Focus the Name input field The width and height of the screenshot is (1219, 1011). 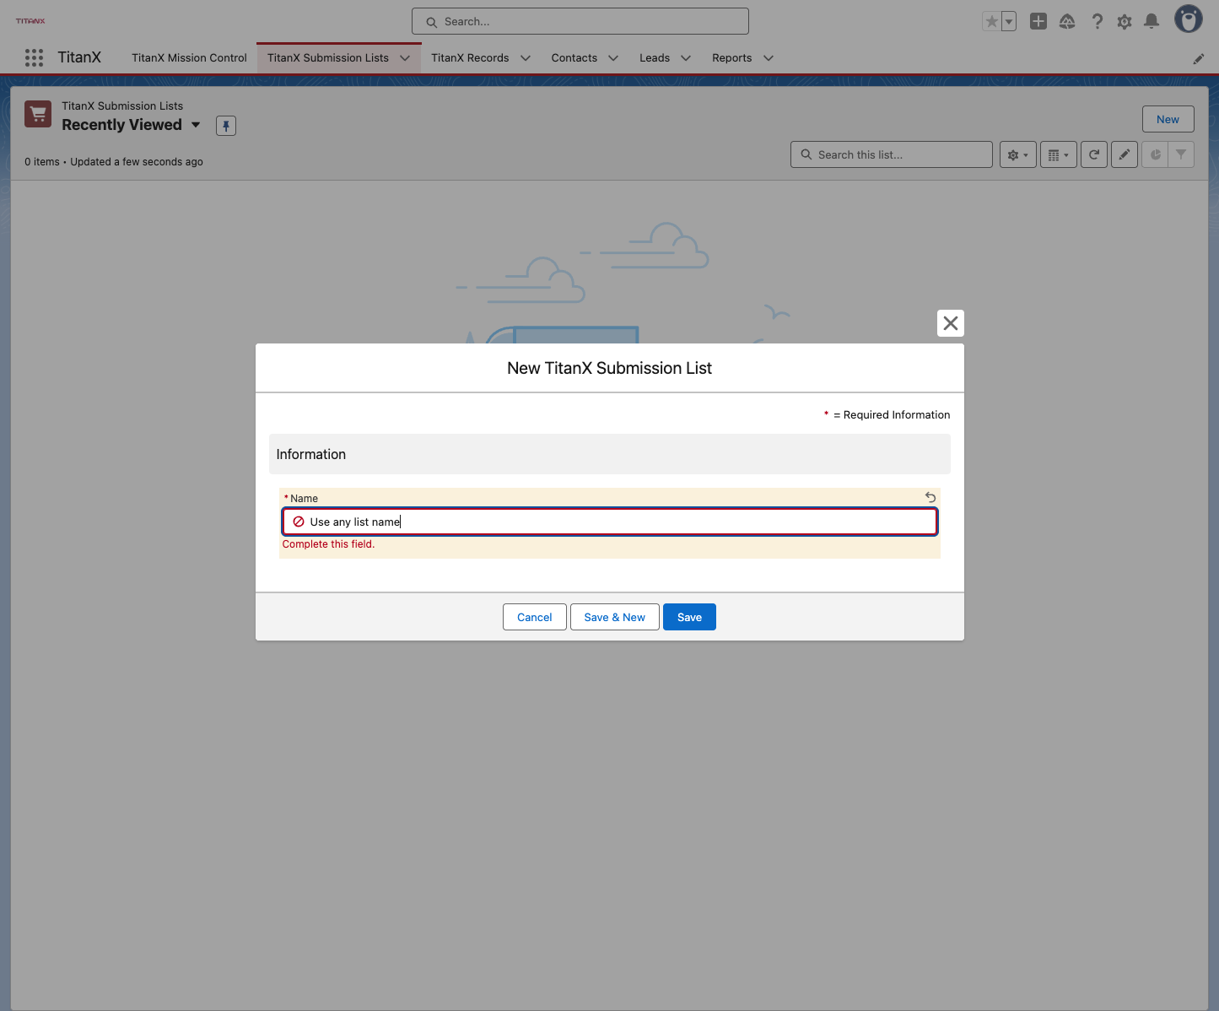(610, 522)
